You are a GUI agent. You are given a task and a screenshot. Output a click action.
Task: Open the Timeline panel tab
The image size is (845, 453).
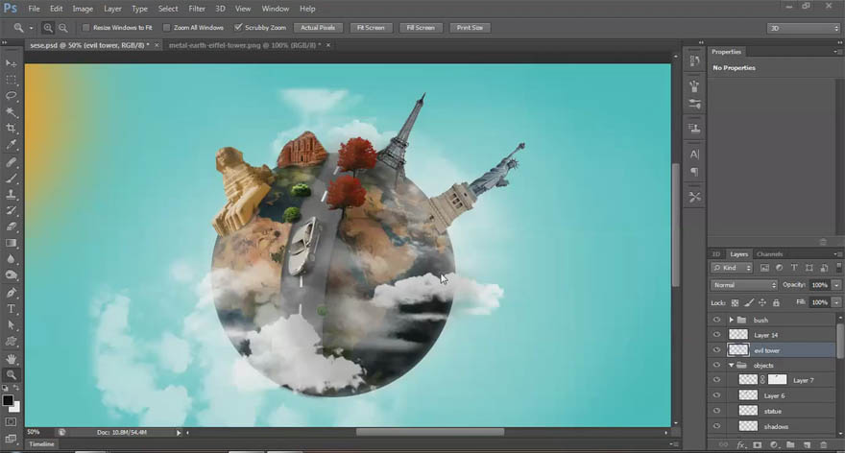point(42,444)
